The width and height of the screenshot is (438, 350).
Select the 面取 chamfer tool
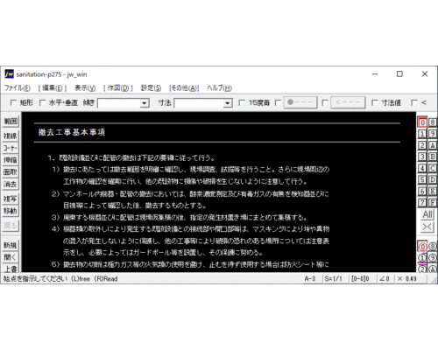[11, 172]
